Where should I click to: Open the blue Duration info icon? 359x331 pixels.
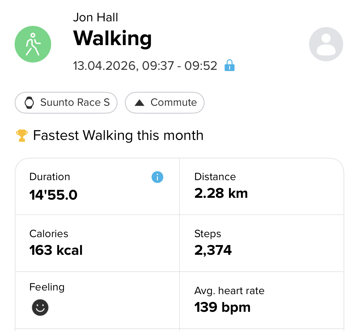coord(157,177)
